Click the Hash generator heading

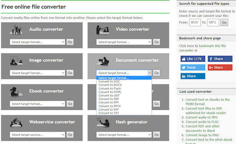(x=132, y=122)
